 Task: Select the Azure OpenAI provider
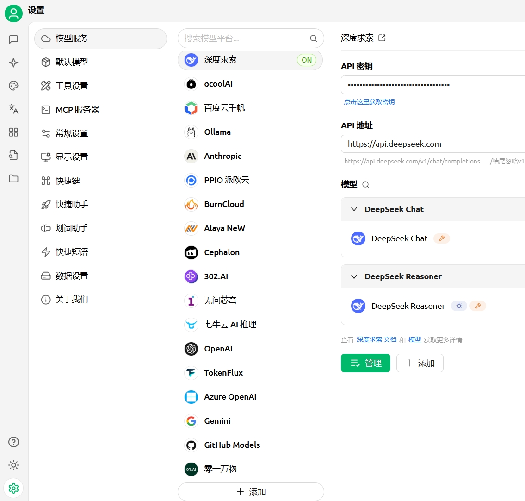[250, 397]
